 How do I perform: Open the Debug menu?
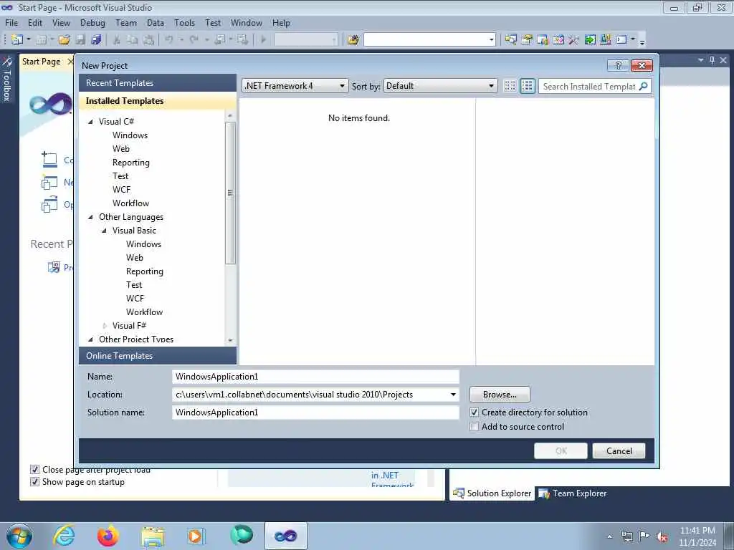tap(92, 23)
